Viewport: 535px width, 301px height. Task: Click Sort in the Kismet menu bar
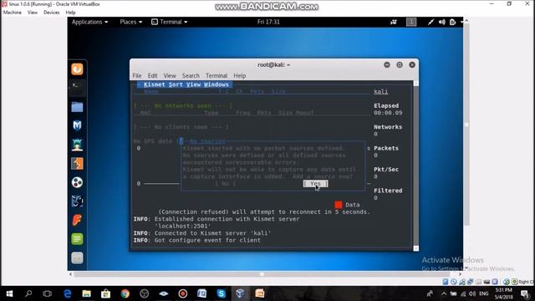176,84
